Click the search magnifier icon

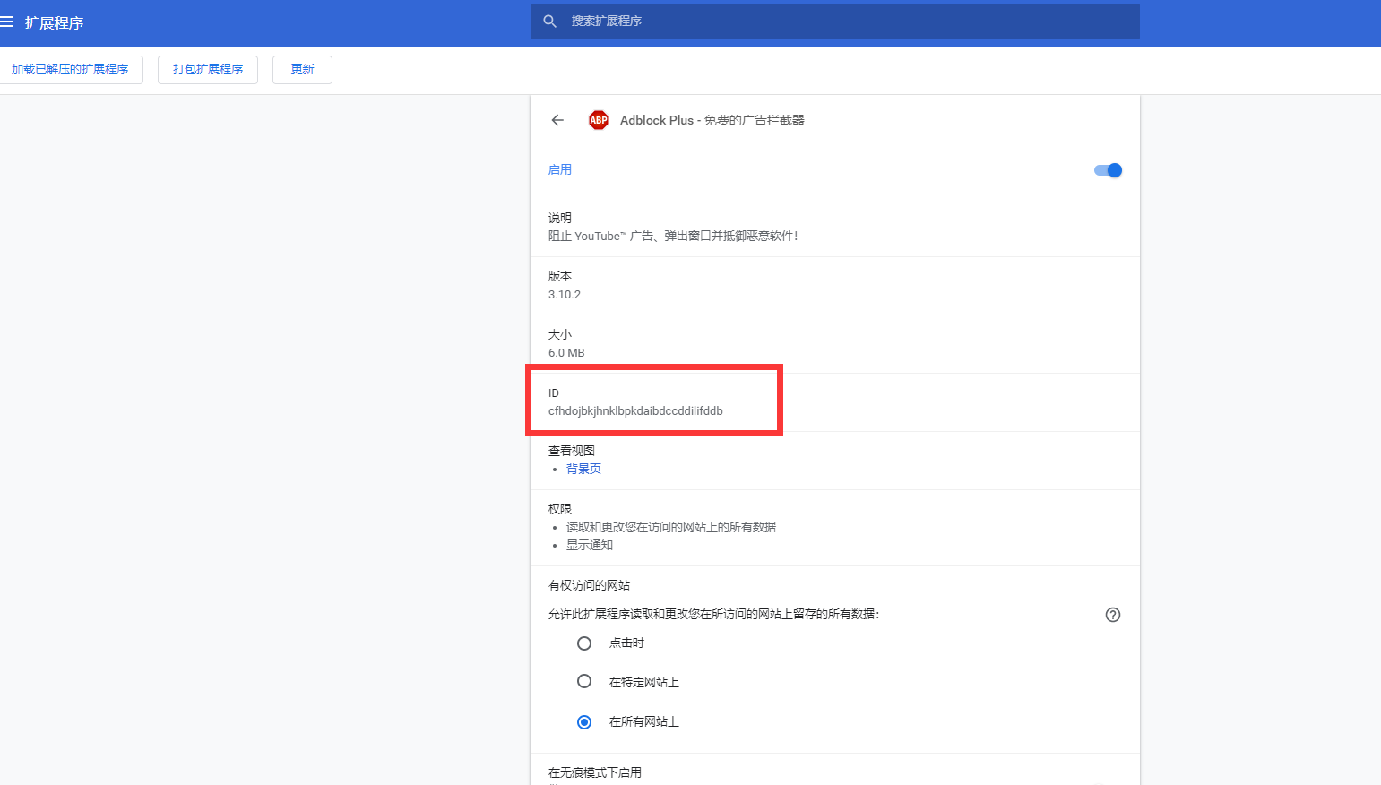click(x=550, y=21)
